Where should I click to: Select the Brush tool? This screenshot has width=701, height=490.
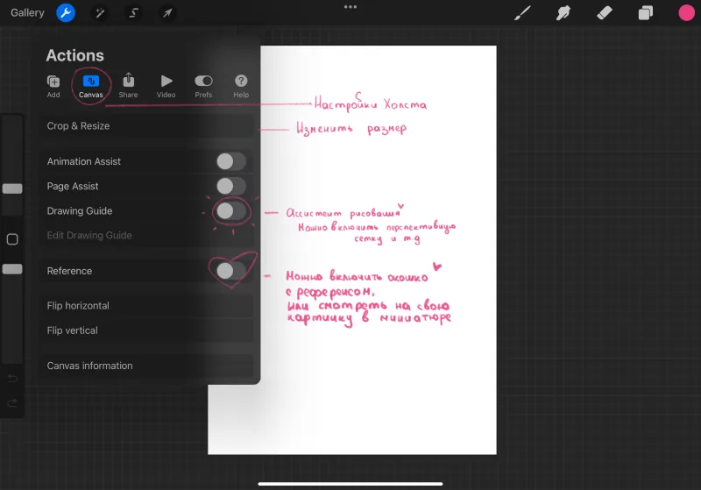tap(522, 13)
